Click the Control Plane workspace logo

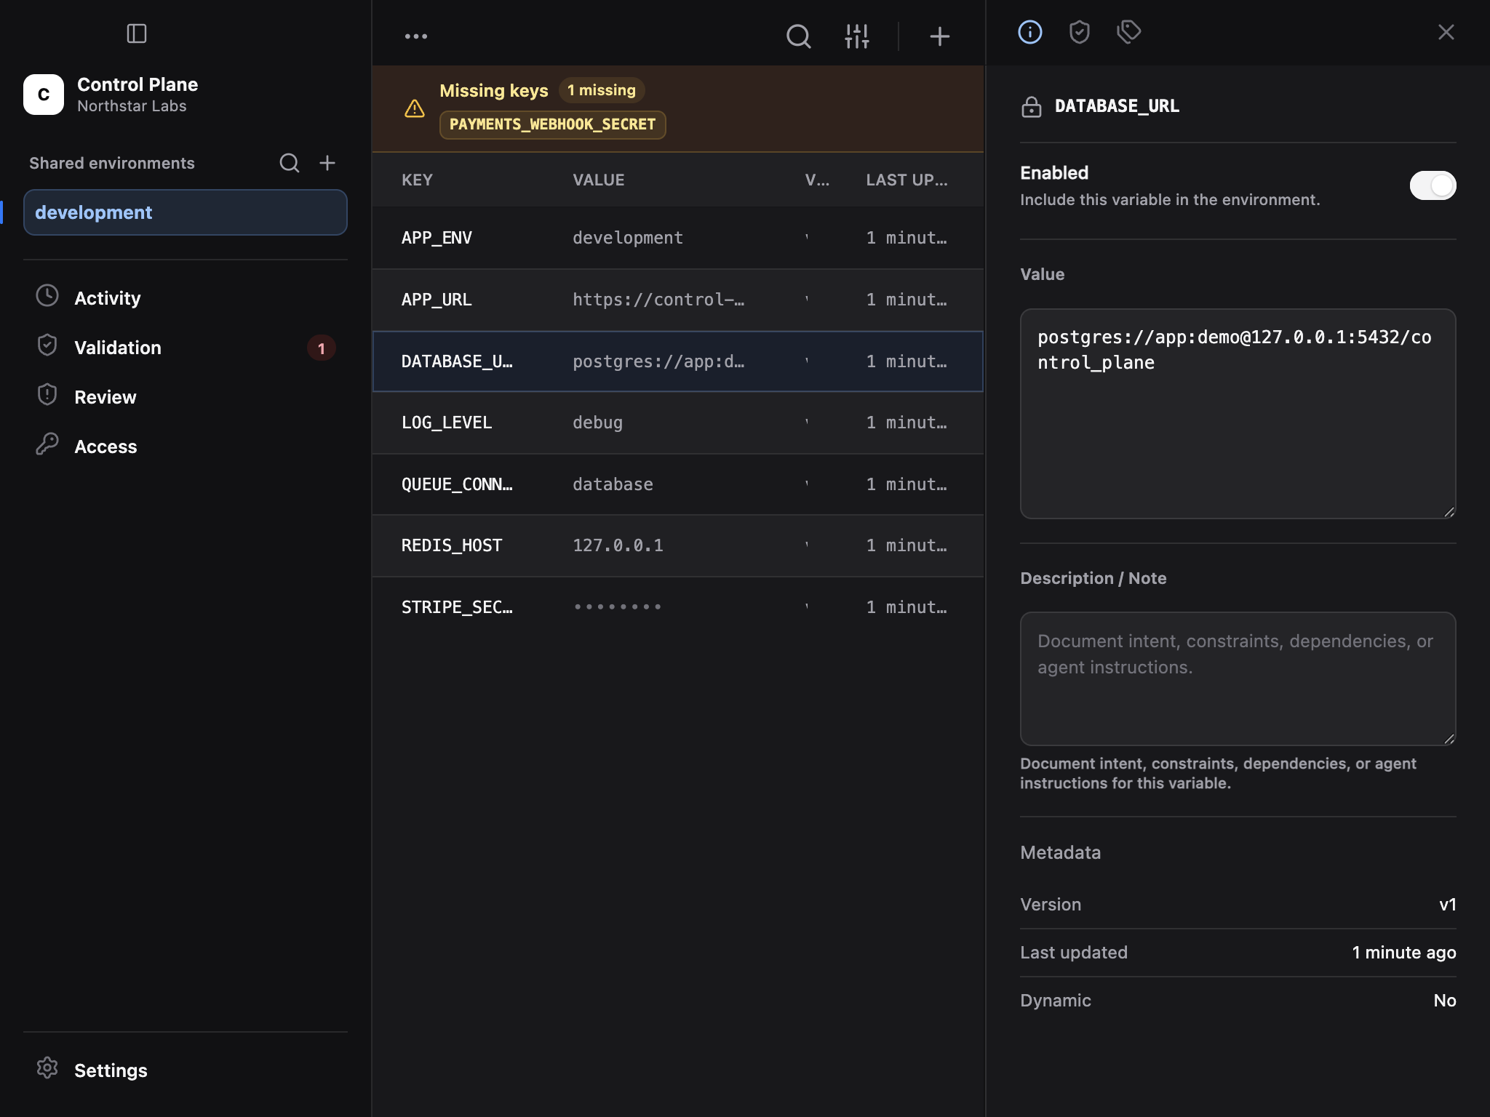pyautogui.click(x=44, y=95)
